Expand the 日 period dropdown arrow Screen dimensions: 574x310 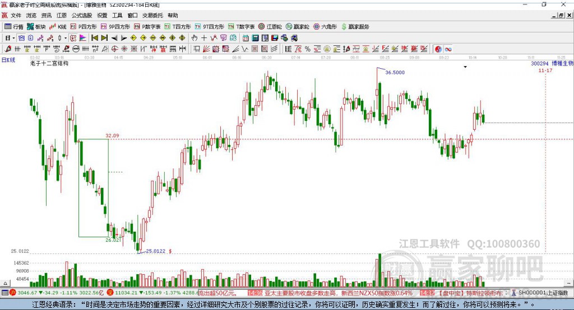point(13,38)
